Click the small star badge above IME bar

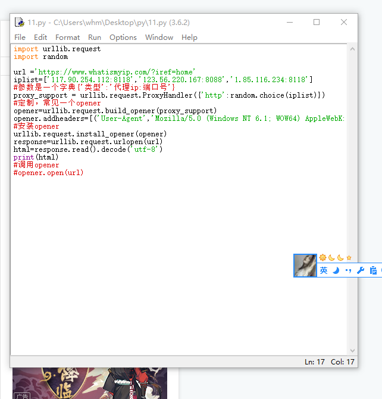tap(349, 257)
